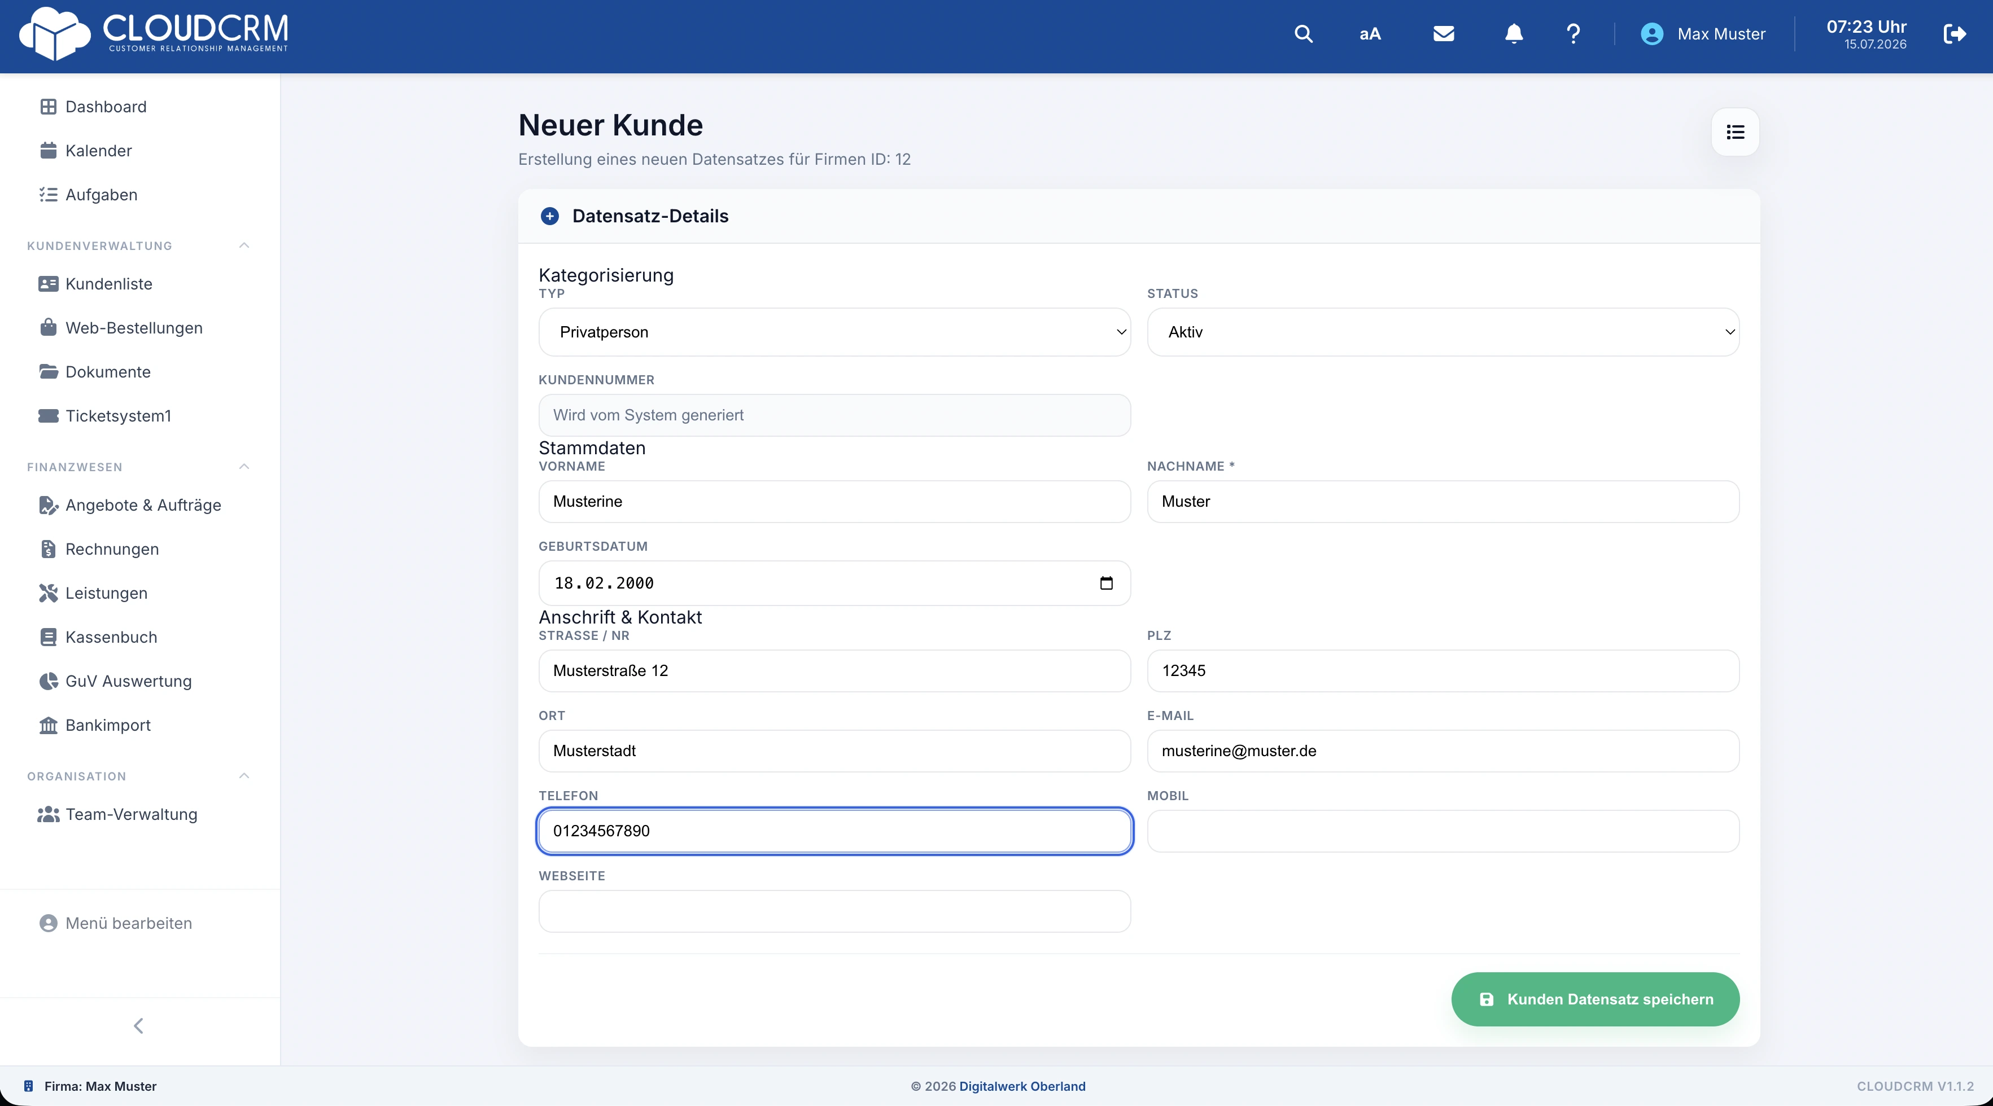Click the Angebote & Aufträge icon

tap(48, 505)
